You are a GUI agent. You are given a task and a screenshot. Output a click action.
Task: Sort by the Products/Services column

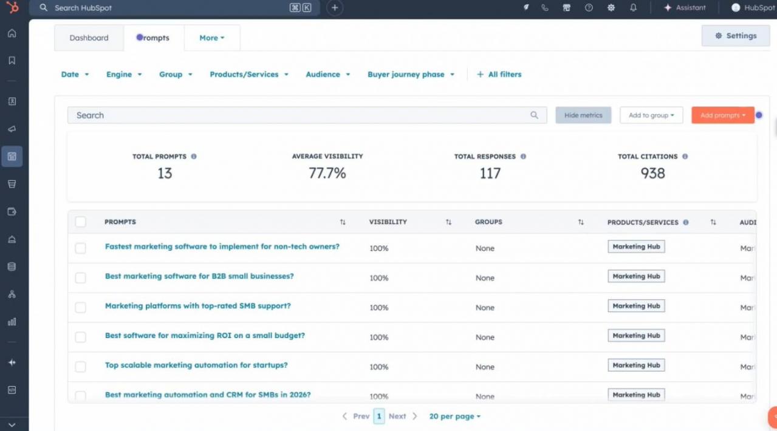713,222
